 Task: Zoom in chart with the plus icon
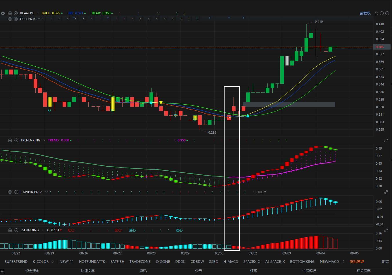pyautogui.click(x=387, y=13)
